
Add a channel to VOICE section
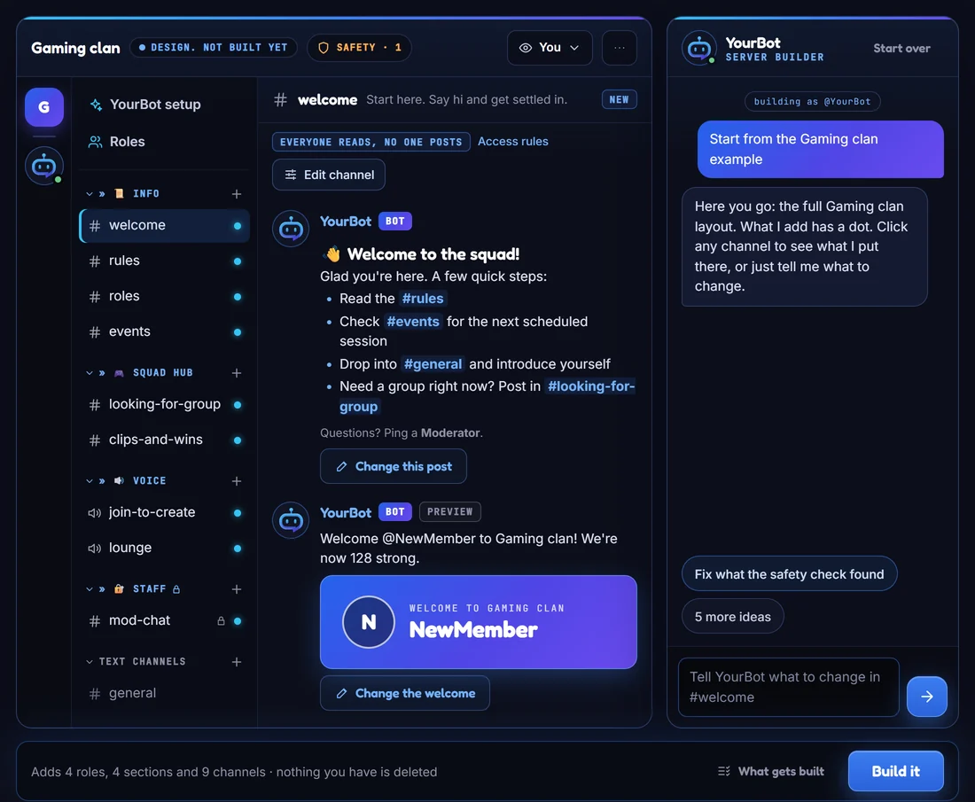(237, 481)
